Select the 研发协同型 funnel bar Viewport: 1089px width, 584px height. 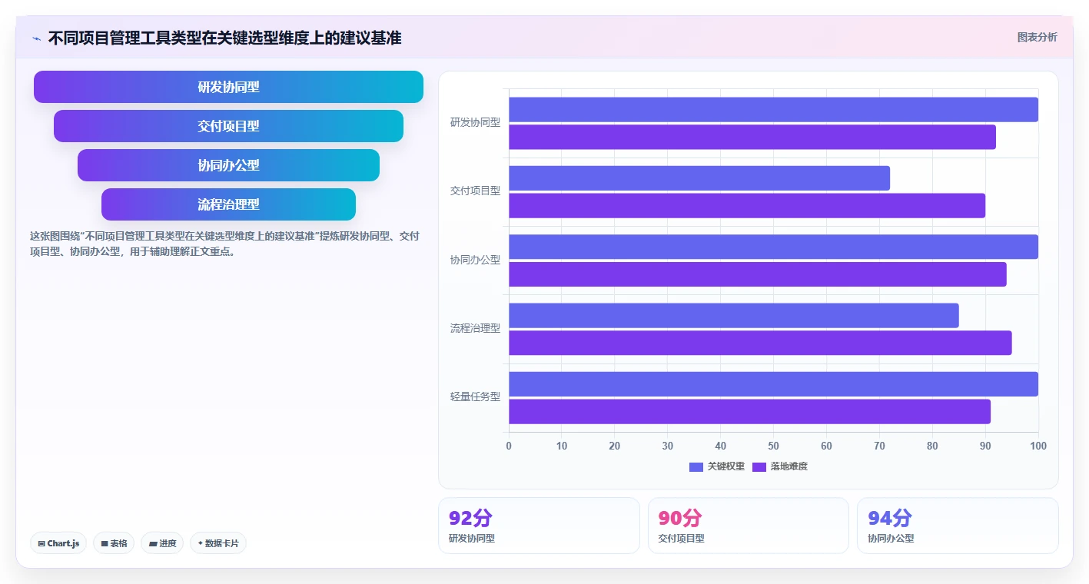(x=228, y=87)
